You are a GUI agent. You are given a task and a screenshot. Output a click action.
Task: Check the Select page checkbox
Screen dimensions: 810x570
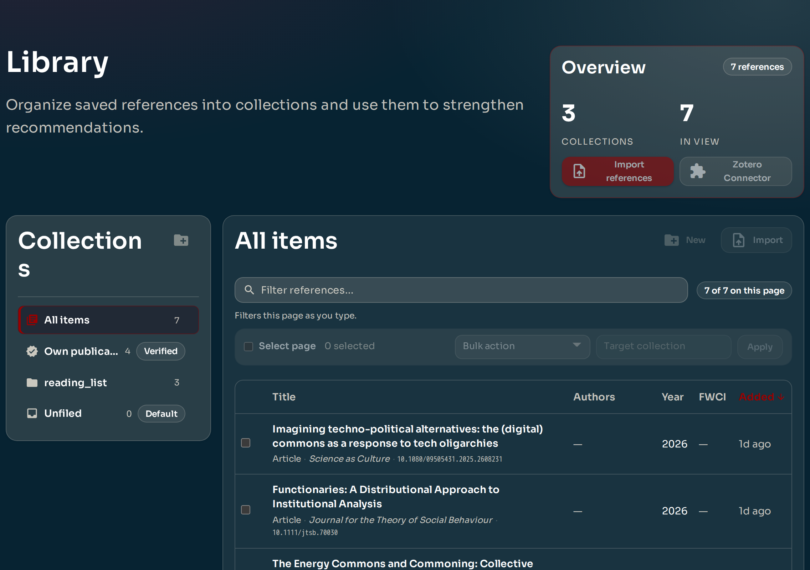[x=248, y=346]
